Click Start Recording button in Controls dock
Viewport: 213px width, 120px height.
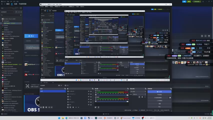[159, 95]
